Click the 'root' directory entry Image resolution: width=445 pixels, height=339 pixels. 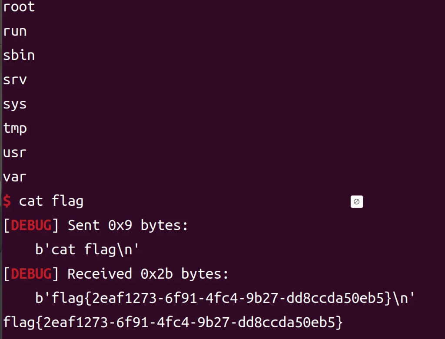point(19,7)
